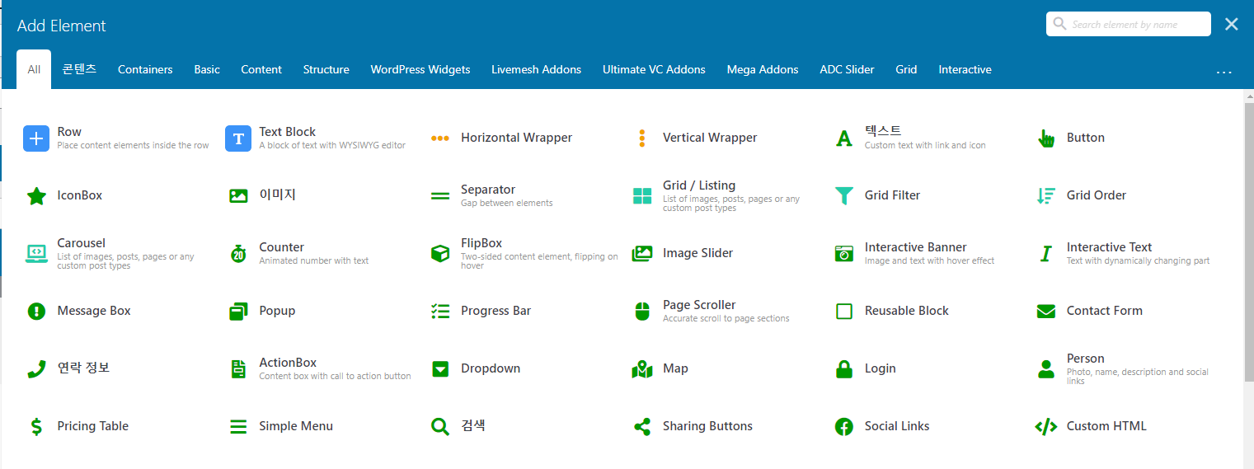Image resolution: width=1254 pixels, height=469 pixels.
Task: Select the Progress Bar checklist icon
Action: pyautogui.click(x=440, y=312)
